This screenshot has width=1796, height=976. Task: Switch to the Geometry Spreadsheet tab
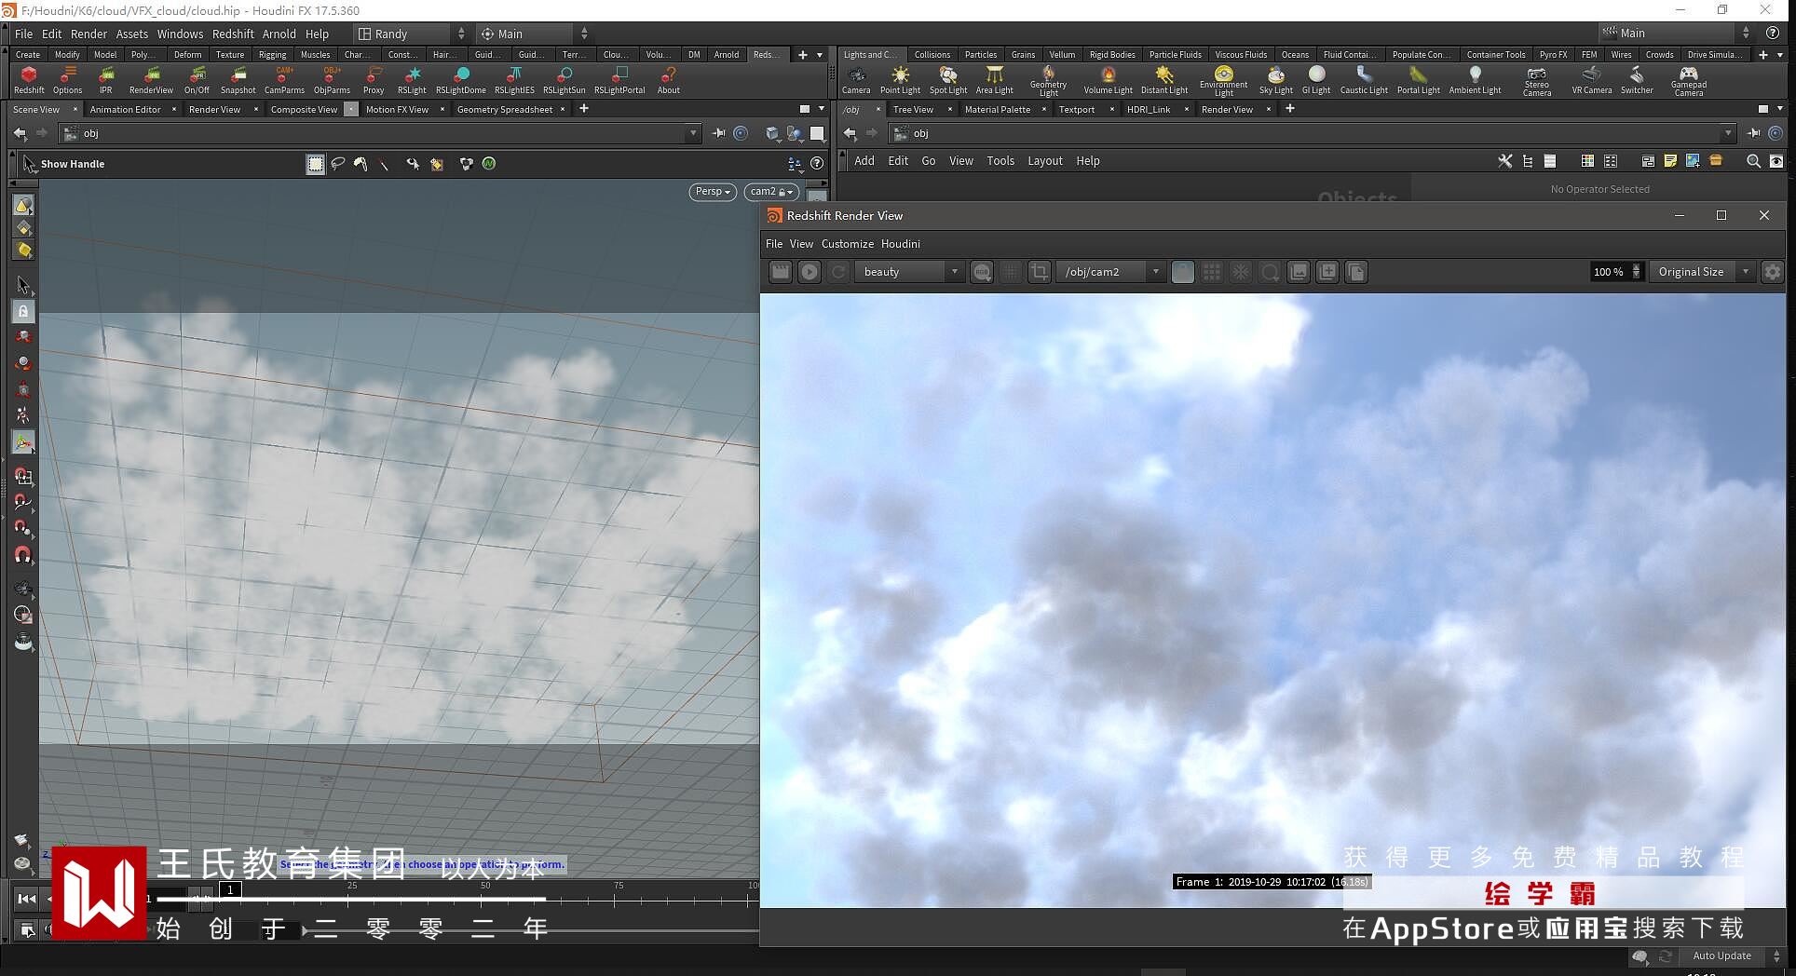(x=505, y=110)
